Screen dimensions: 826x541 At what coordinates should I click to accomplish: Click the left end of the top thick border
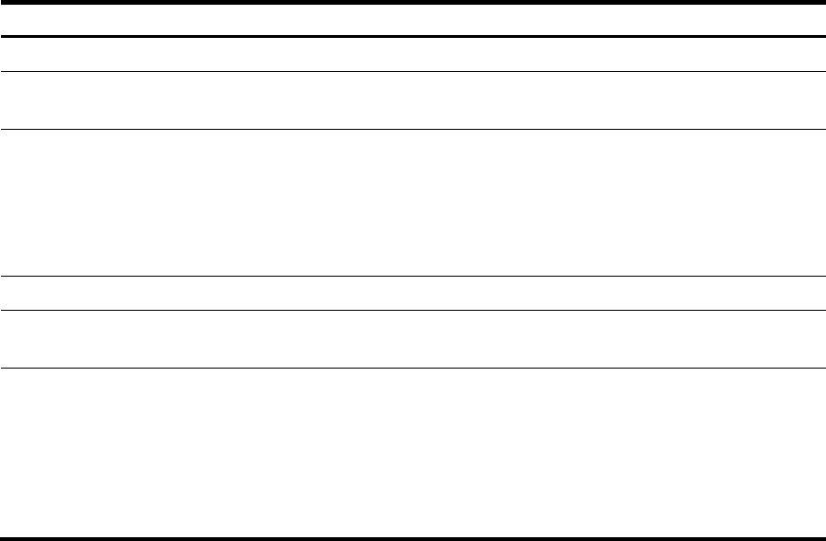4,2
